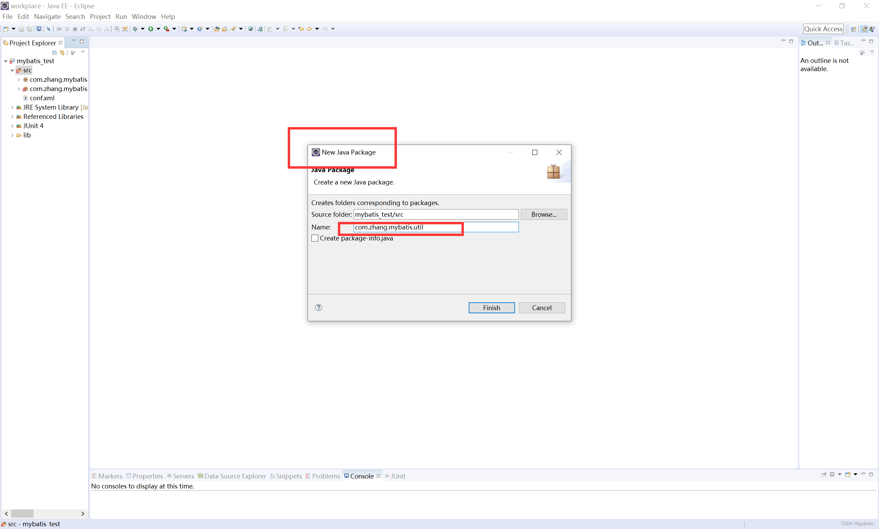Click Collapse All in Project Explorer
Viewport: 879px width, 529px height.
point(54,53)
